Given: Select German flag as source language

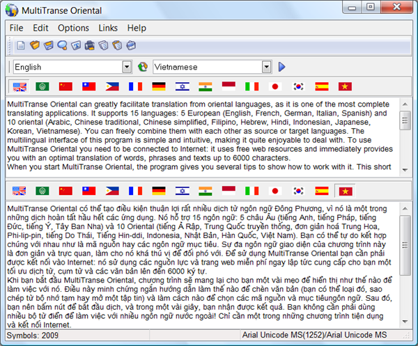Looking at the screenshot, I should [159, 86].
